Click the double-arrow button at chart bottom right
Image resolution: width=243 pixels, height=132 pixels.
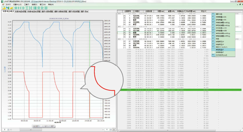coord(114,130)
